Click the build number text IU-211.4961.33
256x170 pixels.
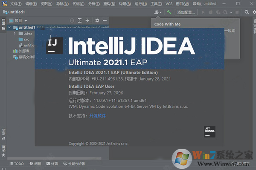pos(107,79)
